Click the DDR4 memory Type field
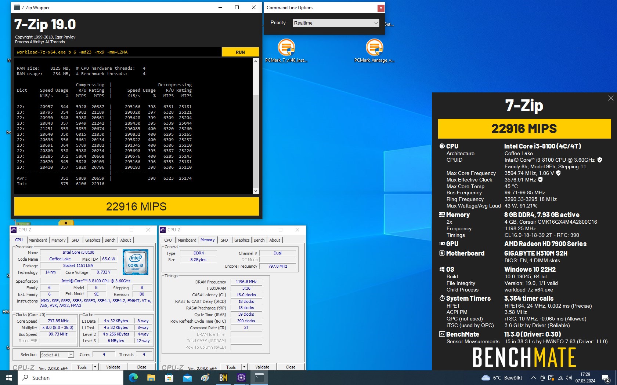Image resolution: width=617 pixels, height=385 pixels. 198,253
